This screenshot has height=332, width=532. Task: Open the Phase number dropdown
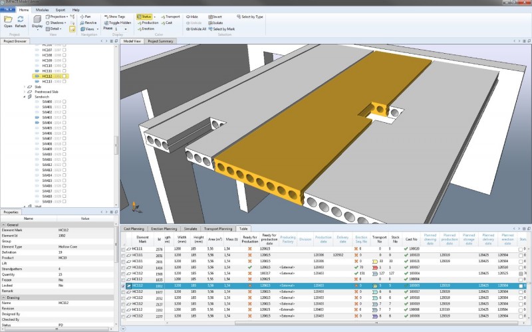126,29
